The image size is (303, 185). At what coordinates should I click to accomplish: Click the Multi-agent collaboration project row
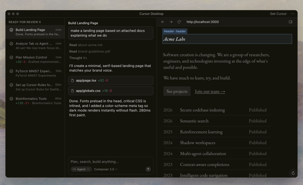click(217, 154)
